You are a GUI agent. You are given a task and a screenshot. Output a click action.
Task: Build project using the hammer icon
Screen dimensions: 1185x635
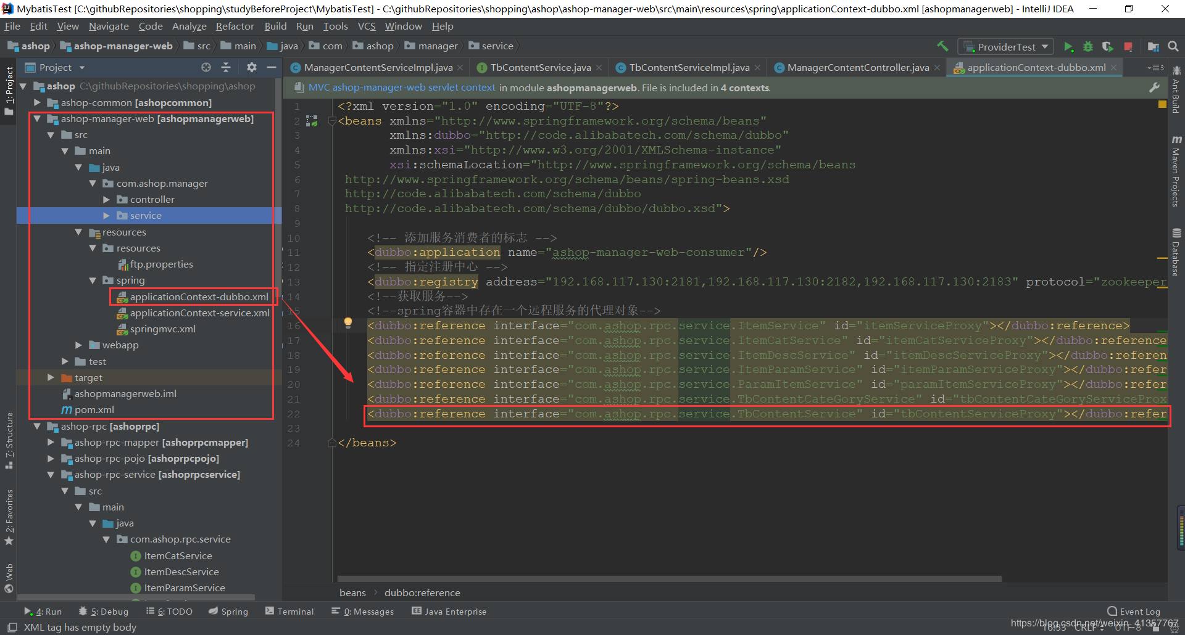(x=942, y=46)
